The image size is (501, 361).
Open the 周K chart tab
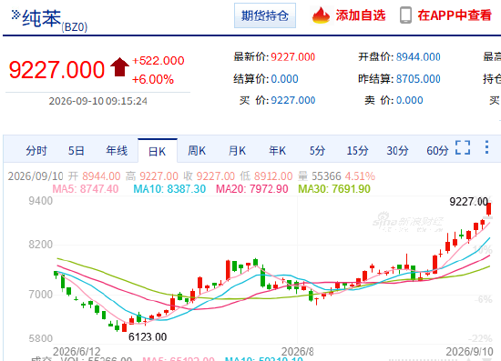[x=197, y=151]
